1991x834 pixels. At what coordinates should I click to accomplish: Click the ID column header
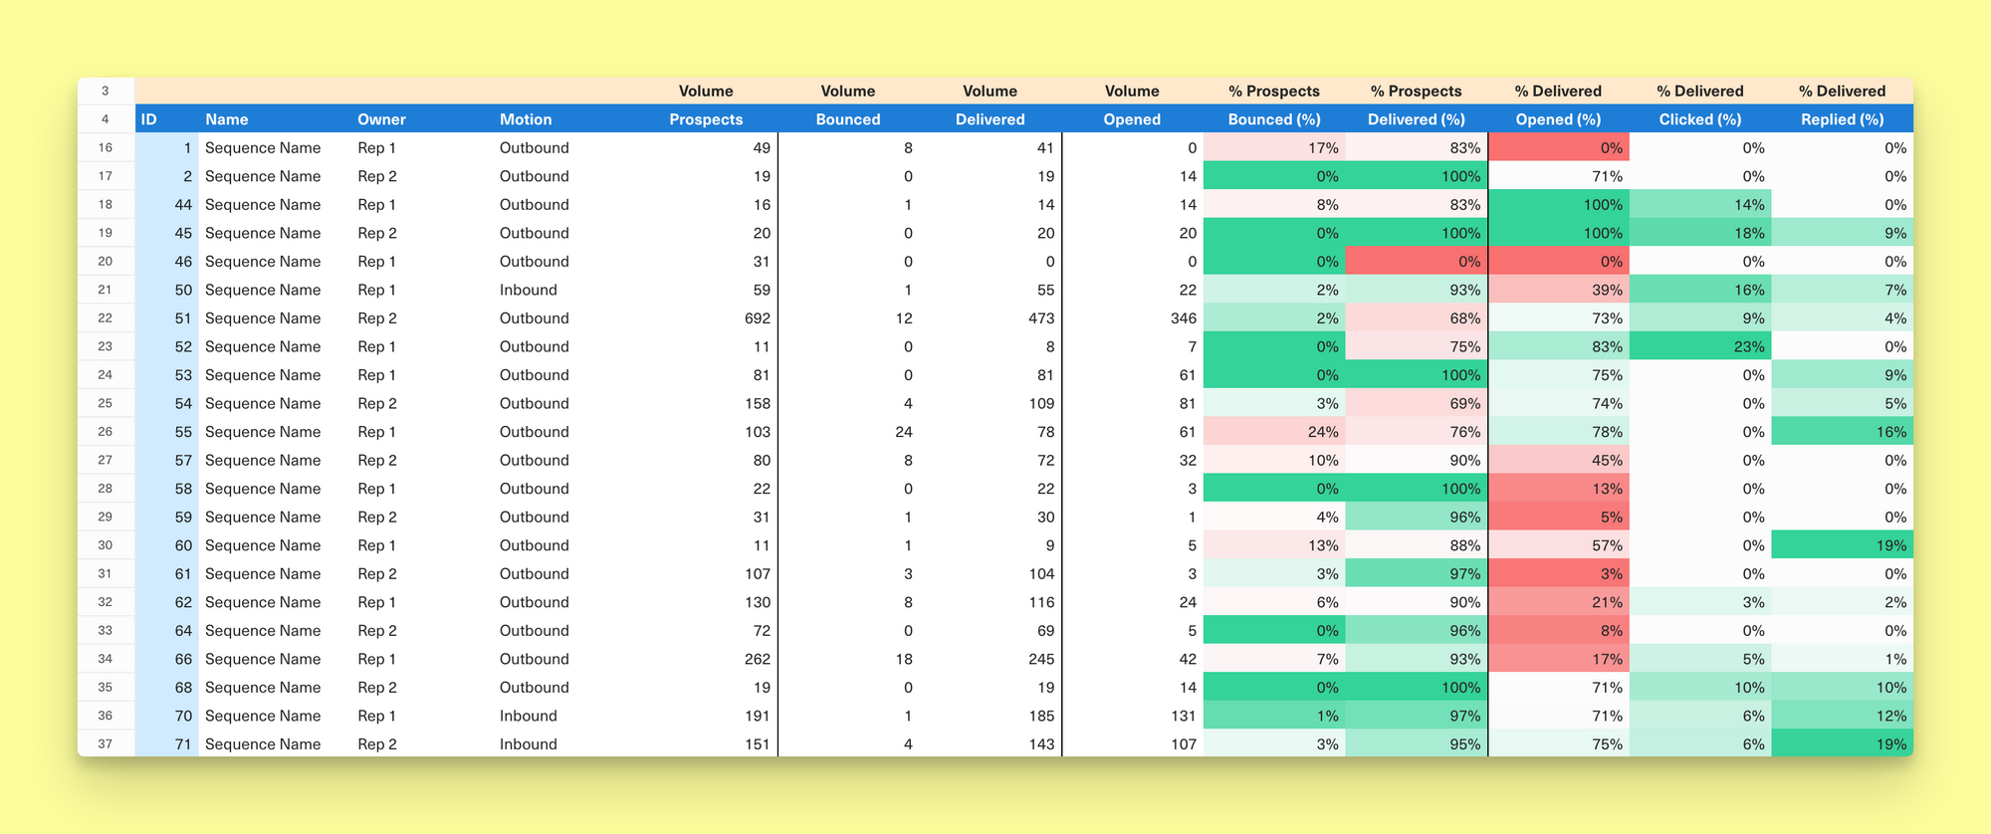coord(149,119)
